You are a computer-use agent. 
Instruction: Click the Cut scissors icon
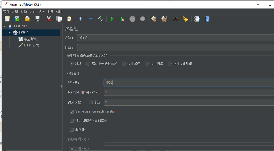coord(49,19)
